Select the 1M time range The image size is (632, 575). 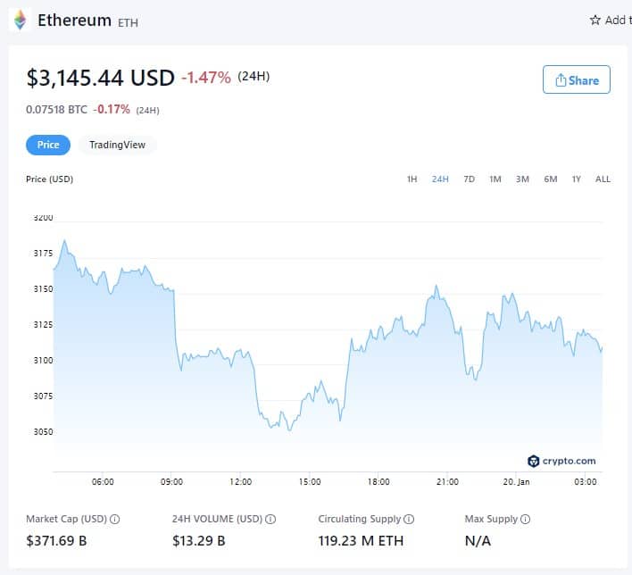(495, 179)
